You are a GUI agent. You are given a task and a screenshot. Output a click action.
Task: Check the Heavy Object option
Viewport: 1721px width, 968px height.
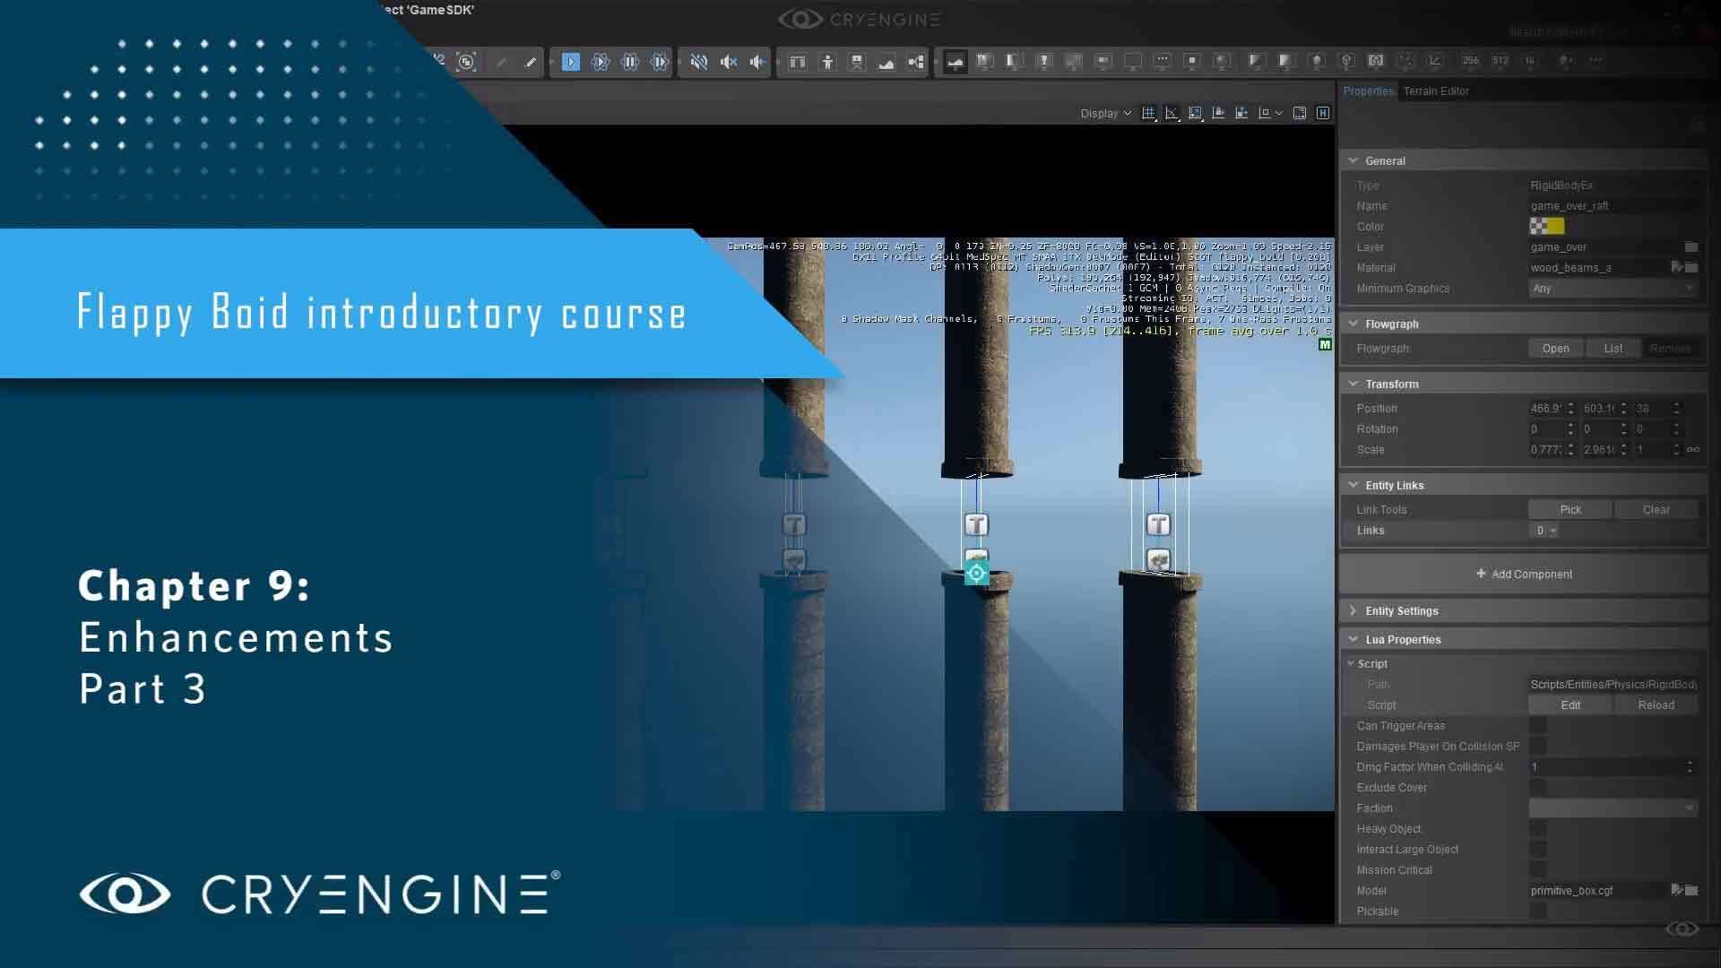point(1538,828)
